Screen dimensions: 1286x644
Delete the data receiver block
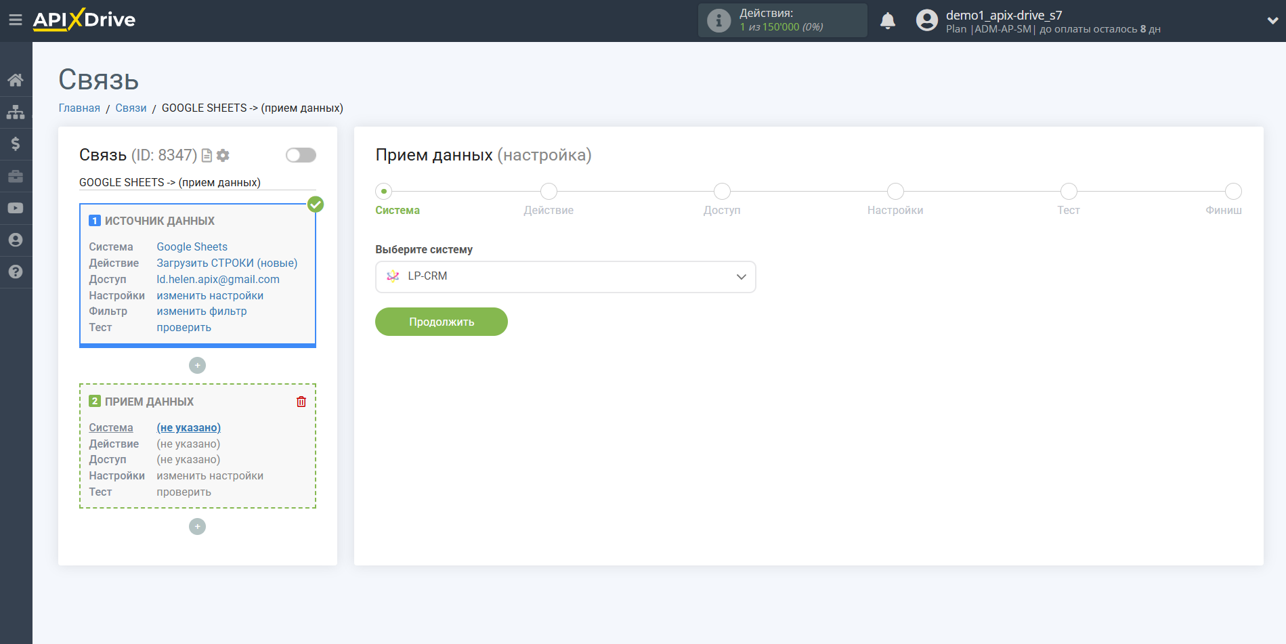(x=301, y=402)
